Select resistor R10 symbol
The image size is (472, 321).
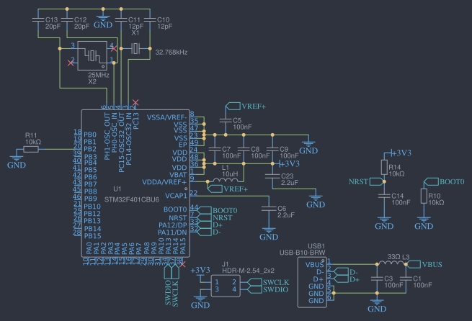(424, 196)
